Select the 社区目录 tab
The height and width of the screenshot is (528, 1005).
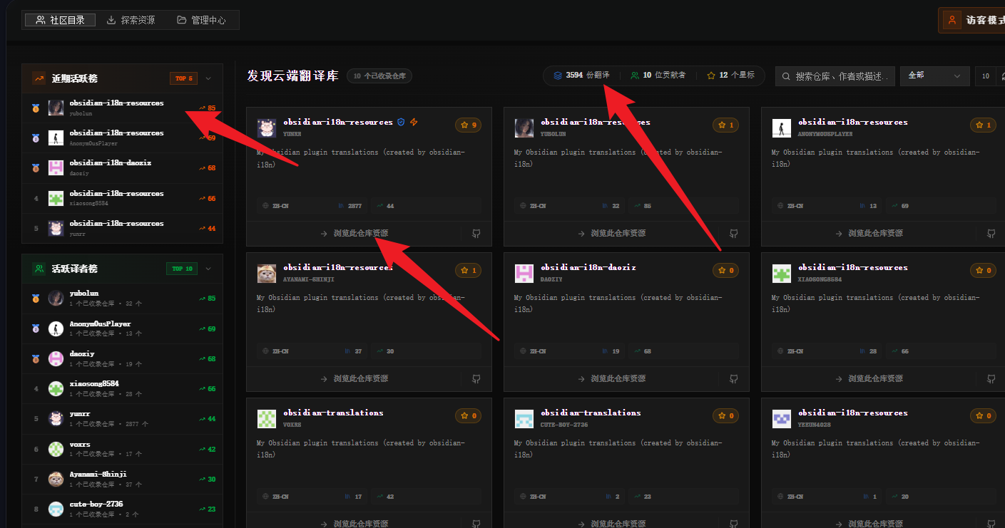pyautogui.click(x=61, y=20)
